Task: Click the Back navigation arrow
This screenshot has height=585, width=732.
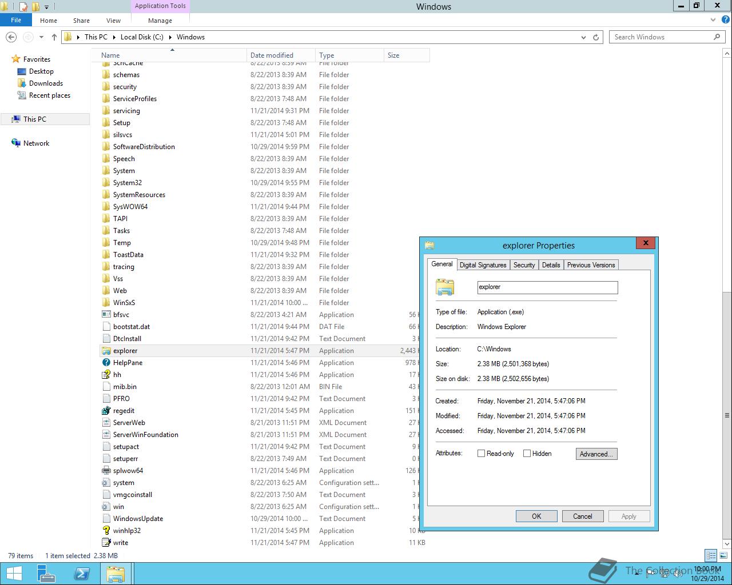Action: pos(11,37)
